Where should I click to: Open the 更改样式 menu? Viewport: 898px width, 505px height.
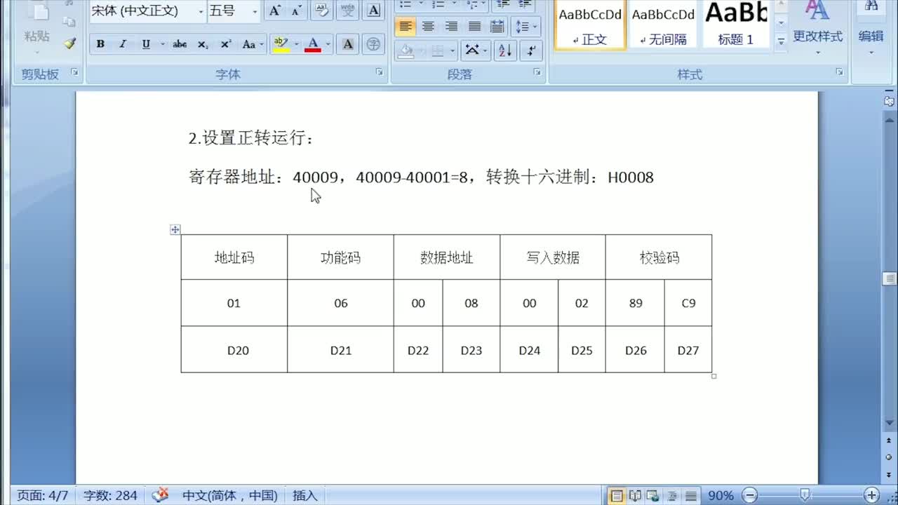pyautogui.click(x=817, y=28)
